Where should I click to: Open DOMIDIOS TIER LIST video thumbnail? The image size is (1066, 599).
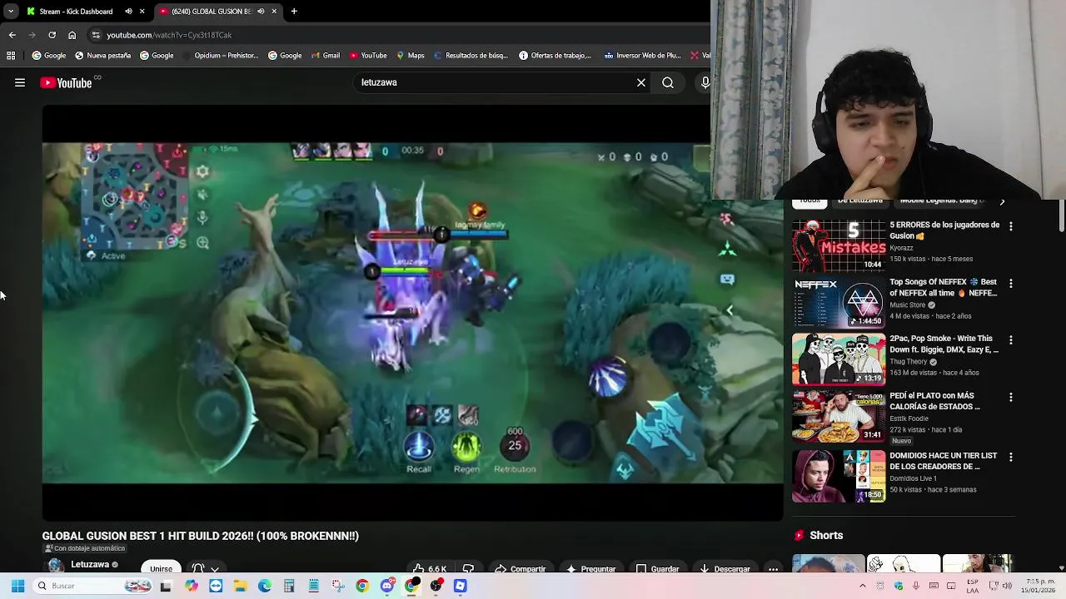point(839,476)
